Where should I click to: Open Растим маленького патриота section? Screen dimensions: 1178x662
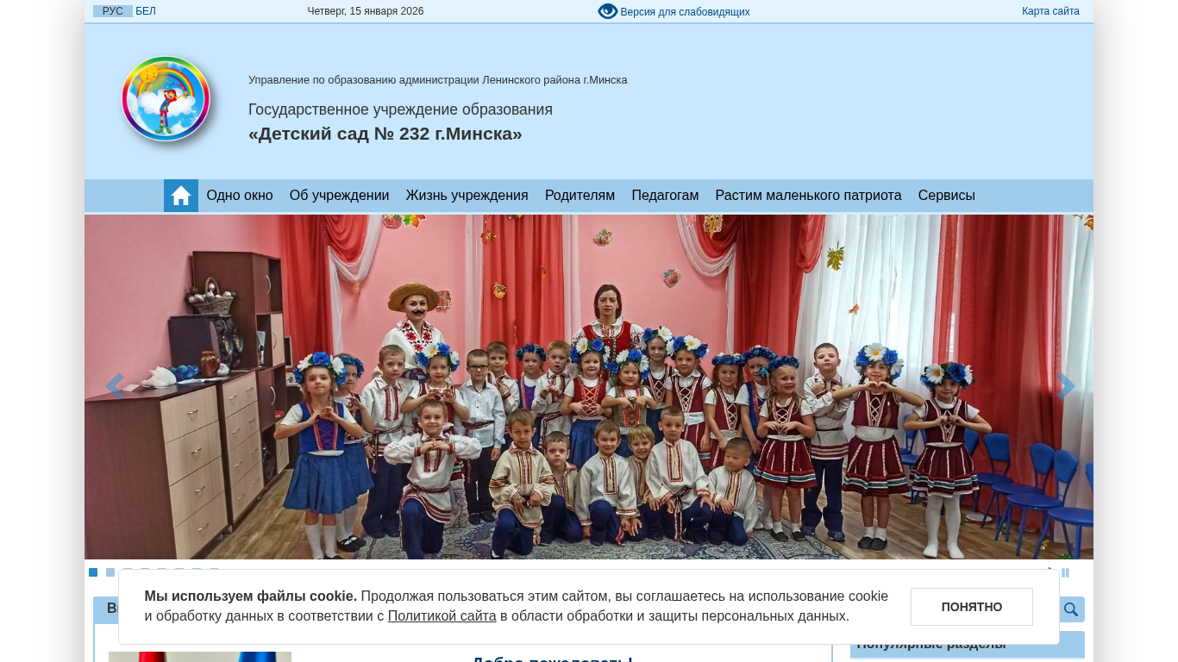click(809, 196)
